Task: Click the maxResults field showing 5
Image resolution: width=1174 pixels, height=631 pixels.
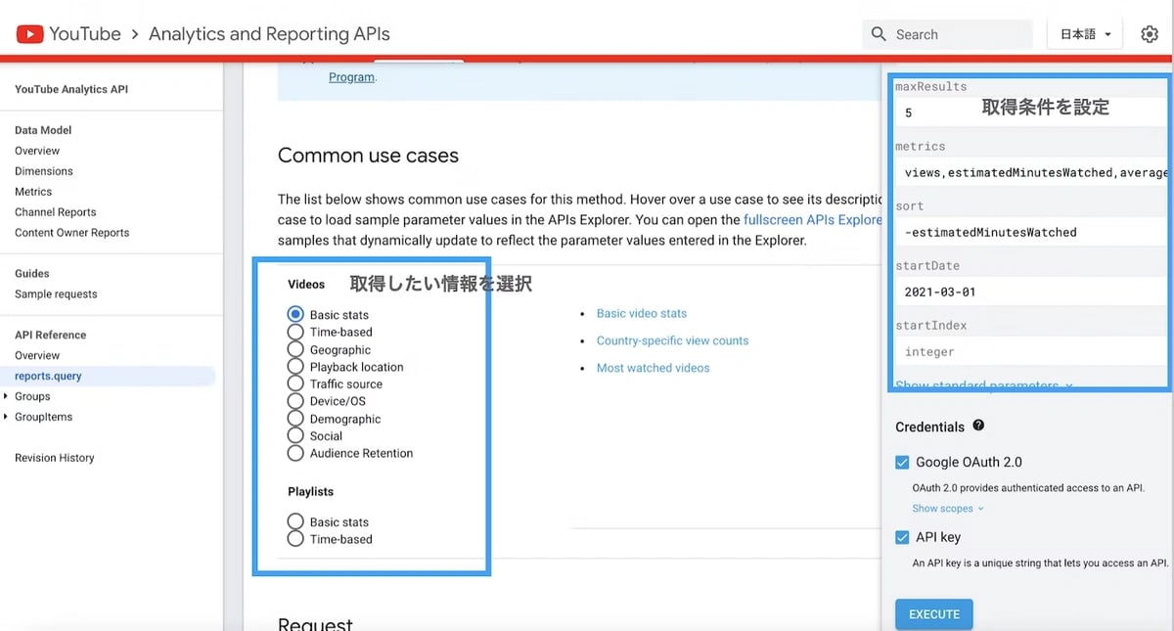Action: point(1031,113)
